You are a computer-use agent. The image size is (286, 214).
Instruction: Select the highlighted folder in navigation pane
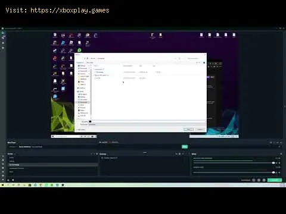(83, 102)
